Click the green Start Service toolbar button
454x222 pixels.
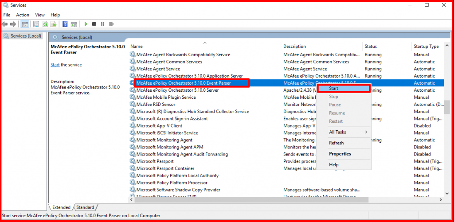pyautogui.click(x=86, y=24)
